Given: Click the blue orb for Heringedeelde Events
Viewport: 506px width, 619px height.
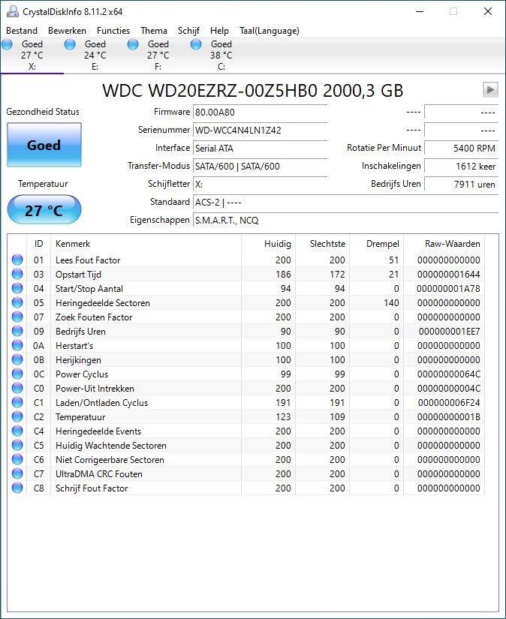Looking at the screenshot, I should pos(17,431).
